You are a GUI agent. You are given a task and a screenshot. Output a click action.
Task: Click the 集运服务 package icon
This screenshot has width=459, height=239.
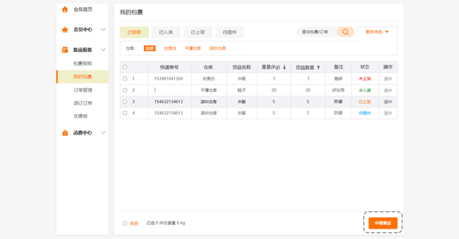(65, 50)
